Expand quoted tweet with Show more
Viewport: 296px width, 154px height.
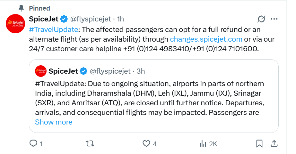[x=54, y=122]
